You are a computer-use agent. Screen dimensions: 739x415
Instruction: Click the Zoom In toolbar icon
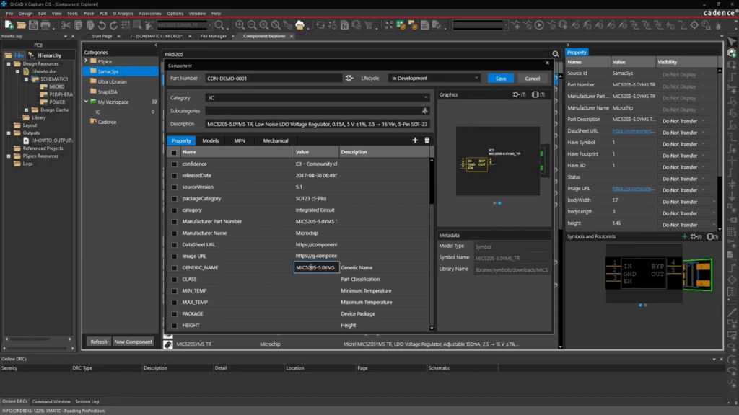(240, 25)
